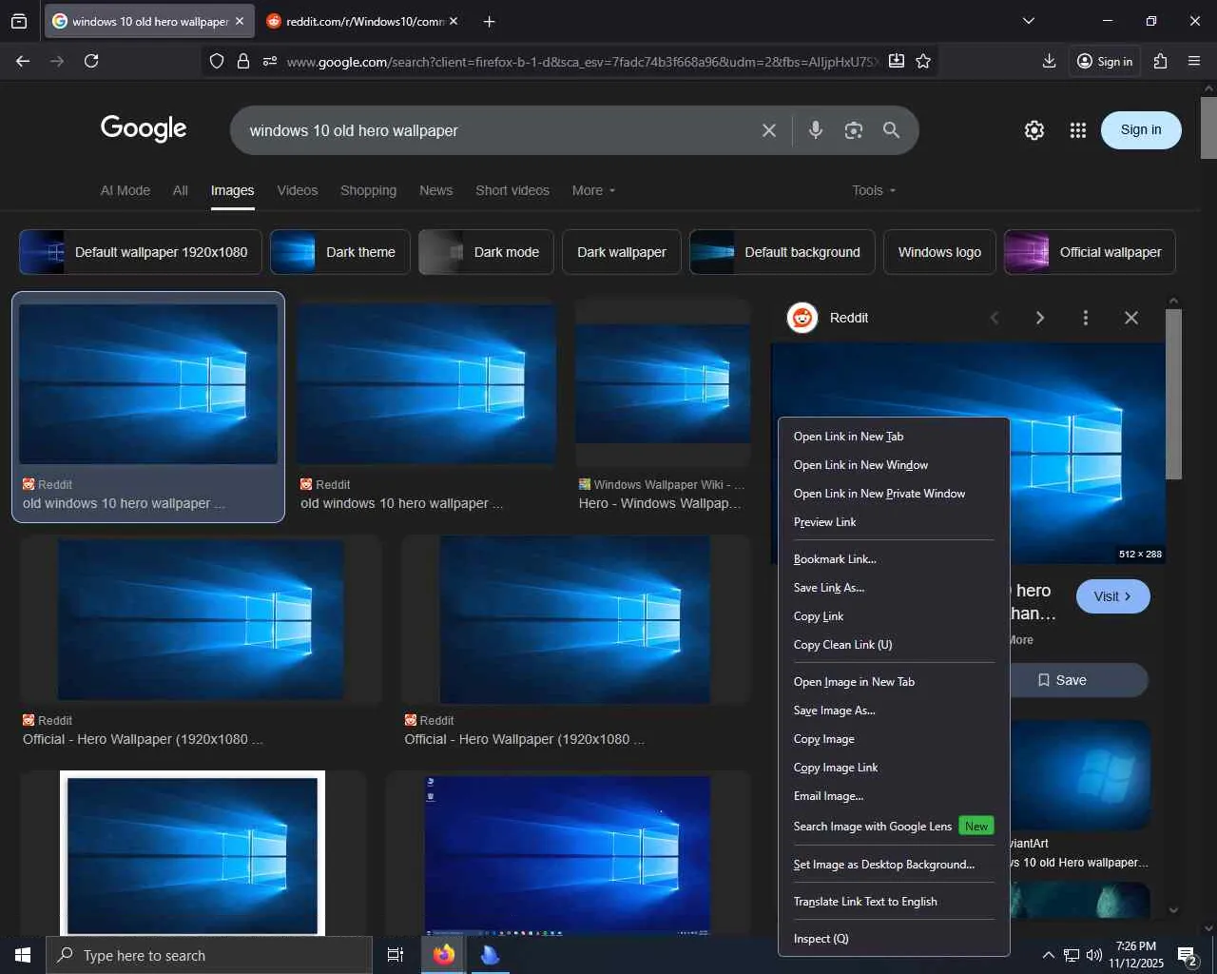Click the Firefox address bar URL
This screenshot has height=974, width=1217.
tap(582, 61)
